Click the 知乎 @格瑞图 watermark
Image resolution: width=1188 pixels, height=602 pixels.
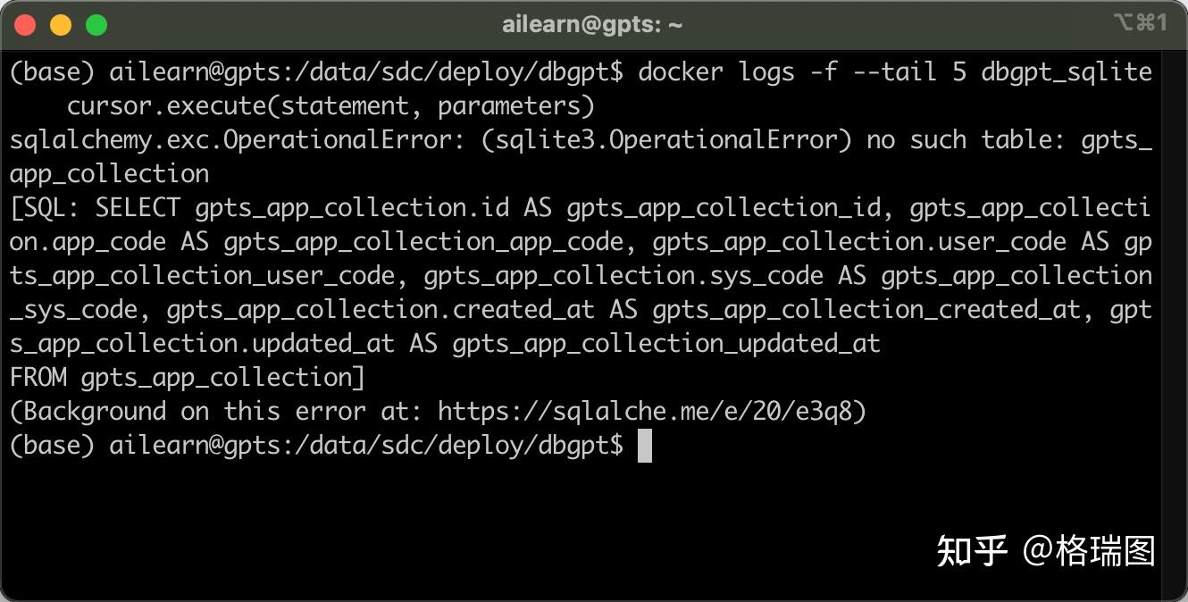(x=1045, y=550)
